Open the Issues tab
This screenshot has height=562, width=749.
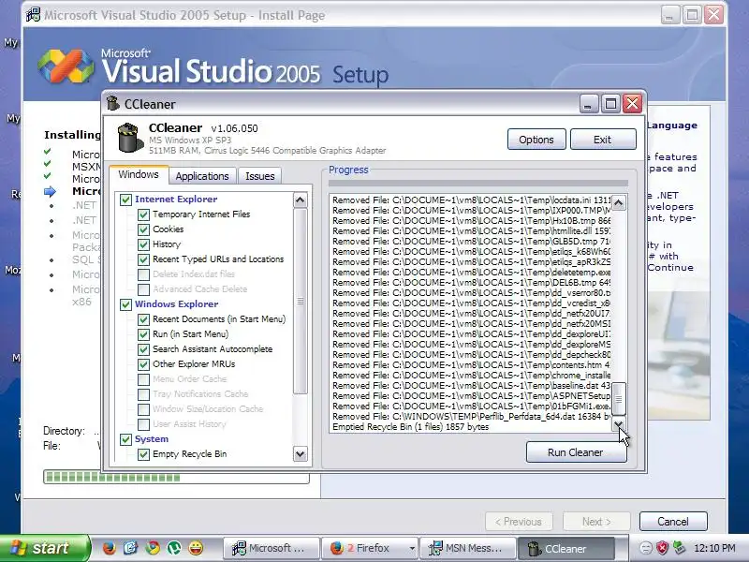[260, 176]
